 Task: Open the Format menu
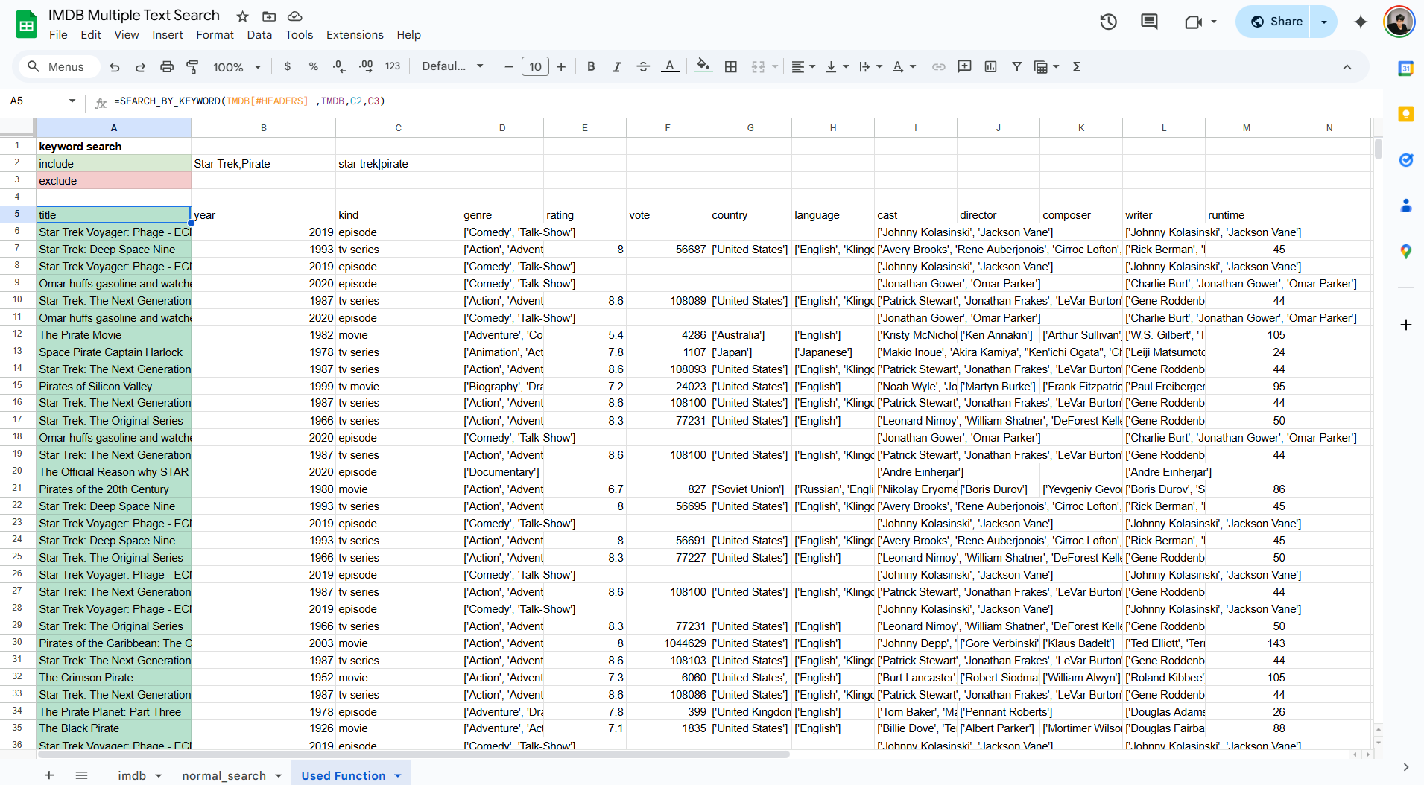click(x=215, y=35)
